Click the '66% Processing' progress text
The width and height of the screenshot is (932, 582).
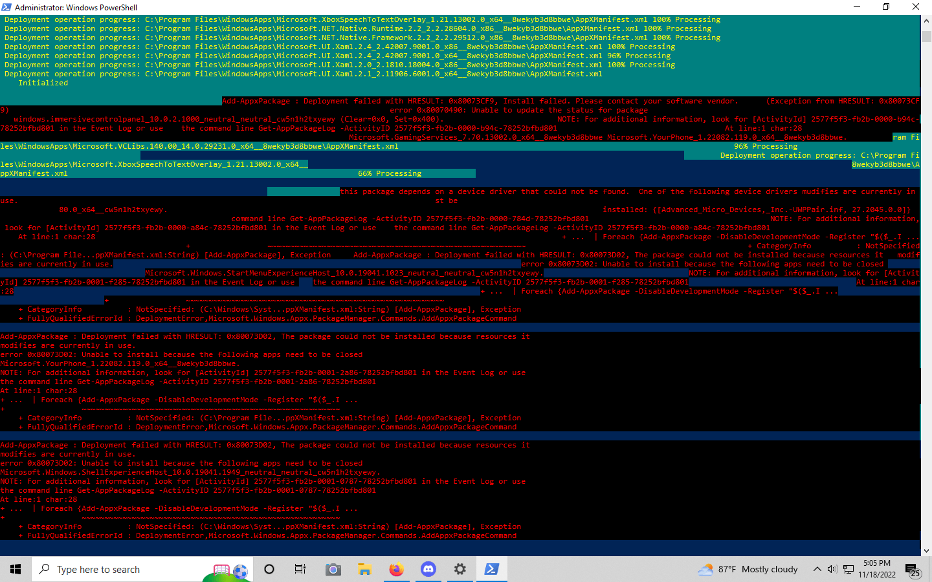click(390, 173)
